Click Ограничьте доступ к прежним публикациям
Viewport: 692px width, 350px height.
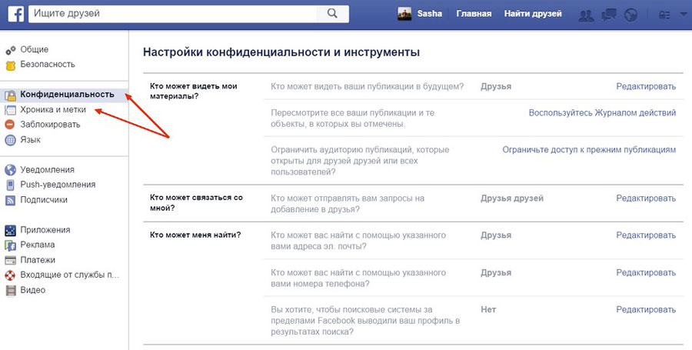click(589, 149)
